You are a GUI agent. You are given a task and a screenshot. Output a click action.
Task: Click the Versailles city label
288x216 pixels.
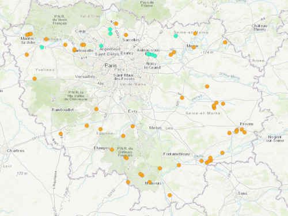pos(85,77)
